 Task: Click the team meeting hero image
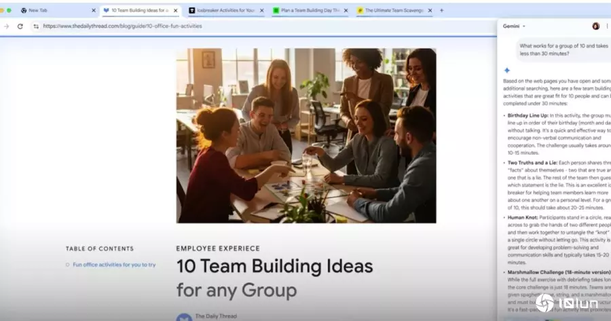click(x=306, y=135)
